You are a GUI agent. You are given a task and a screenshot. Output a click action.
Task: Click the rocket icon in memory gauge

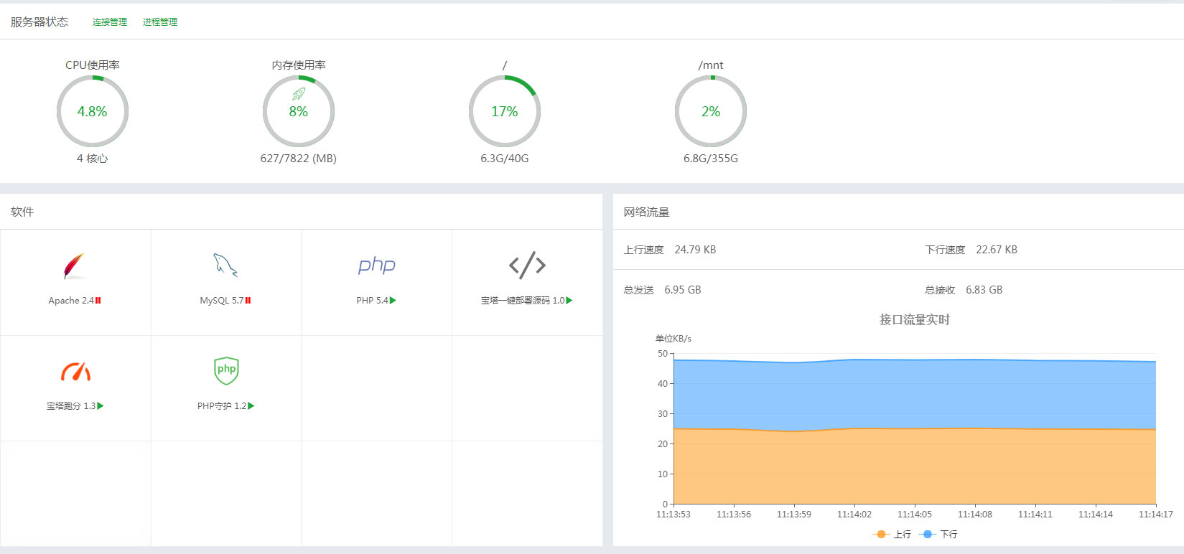click(299, 94)
